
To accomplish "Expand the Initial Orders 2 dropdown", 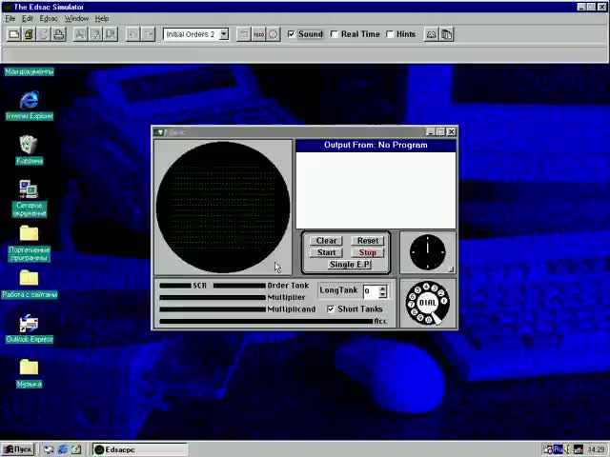I will (224, 34).
